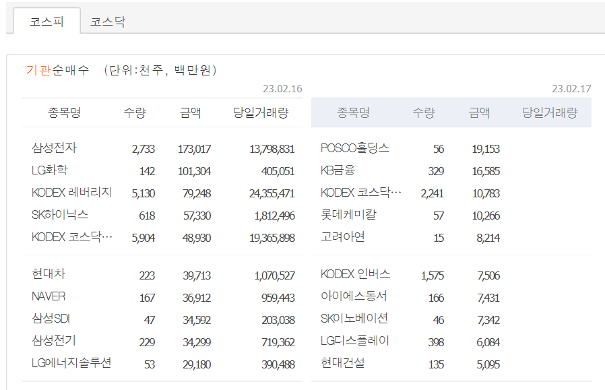This screenshot has height=390, width=605.
Task: Select 삼성전자 daily volume 13,798,831
Action: (272, 149)
